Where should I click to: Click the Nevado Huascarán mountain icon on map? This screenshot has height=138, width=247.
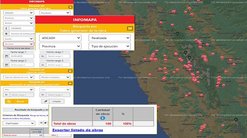click(x=190, y=57)
